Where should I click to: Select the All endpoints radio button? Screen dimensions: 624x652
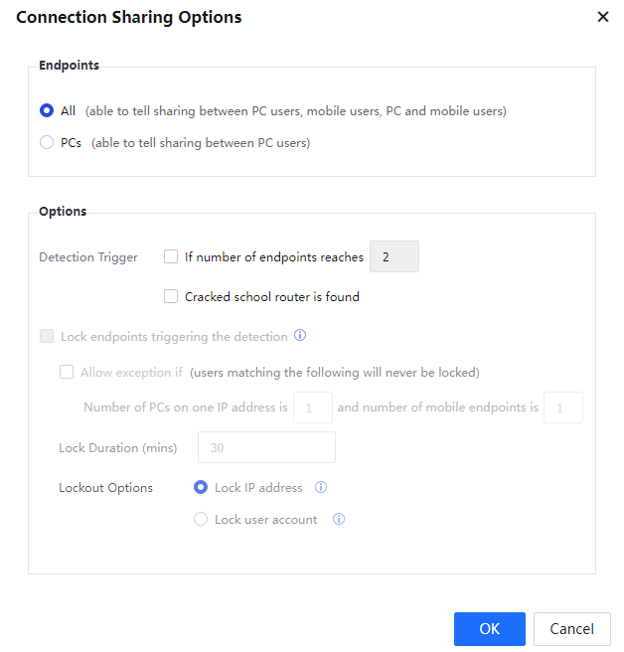[47, 110]
